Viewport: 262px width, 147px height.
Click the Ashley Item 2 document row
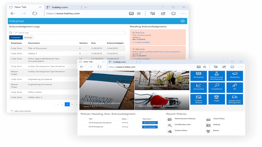44,97
